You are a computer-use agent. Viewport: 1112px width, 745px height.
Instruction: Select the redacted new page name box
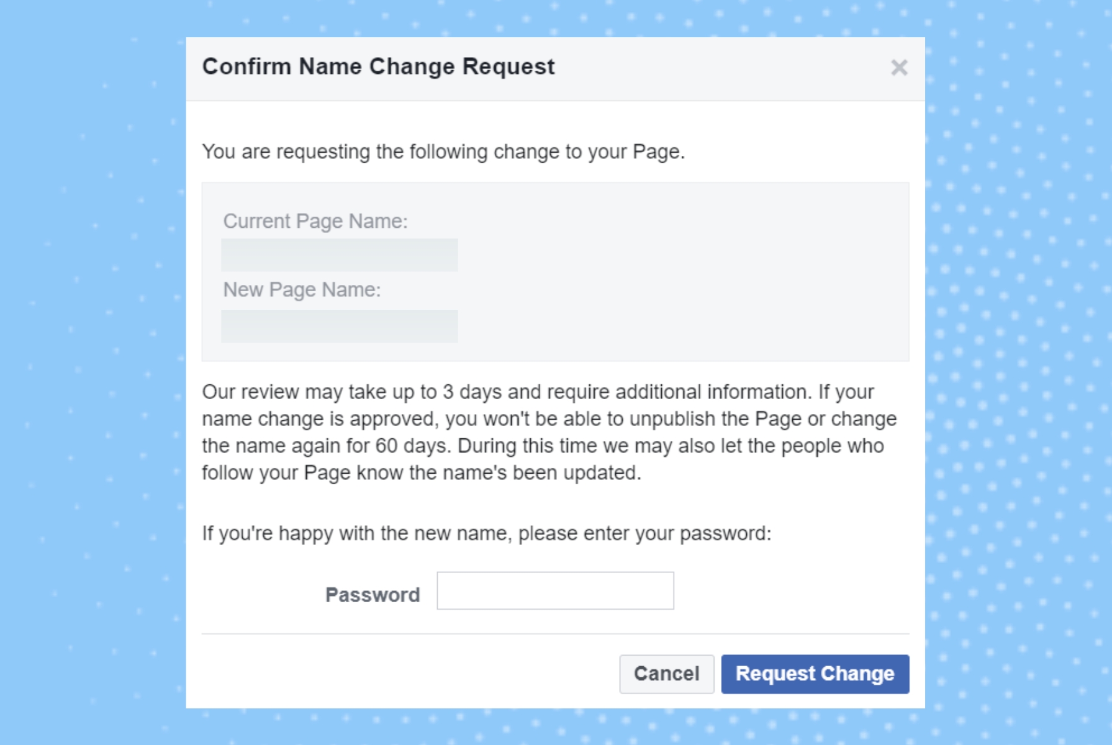[340, 326]
